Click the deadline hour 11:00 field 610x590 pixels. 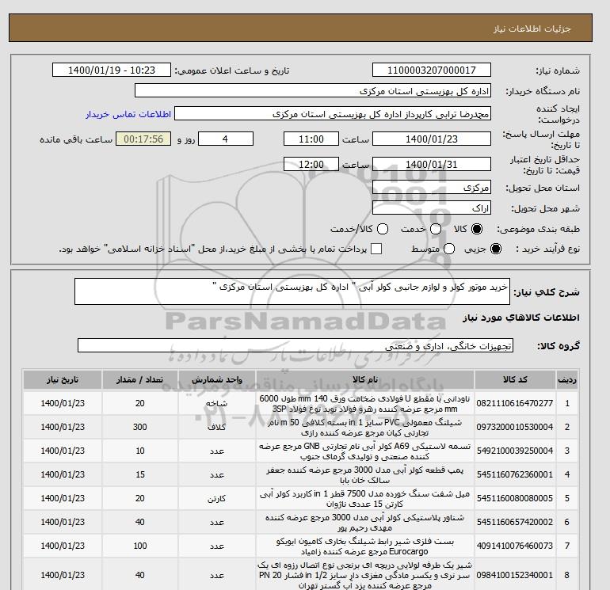click(311, 139)
